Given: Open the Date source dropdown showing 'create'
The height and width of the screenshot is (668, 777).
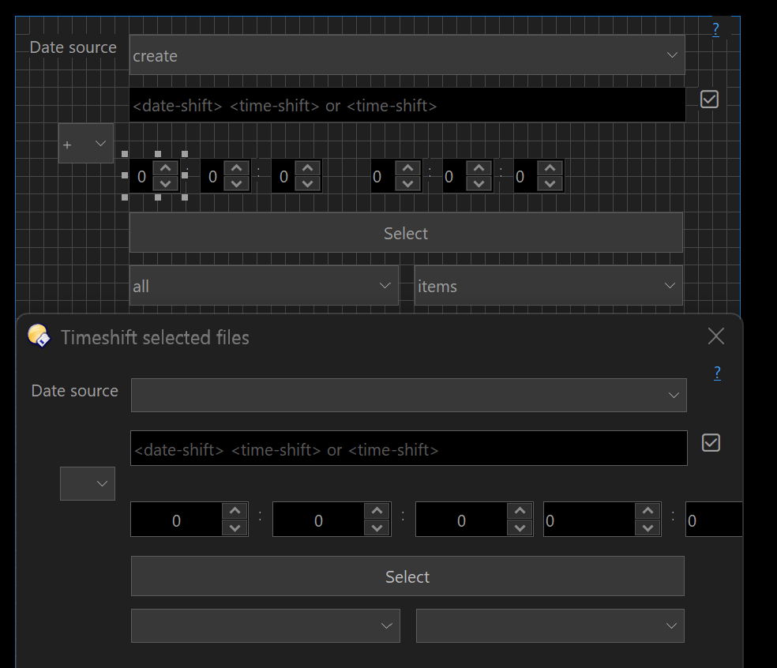Looking at the screenshot, I should [407, 55].
